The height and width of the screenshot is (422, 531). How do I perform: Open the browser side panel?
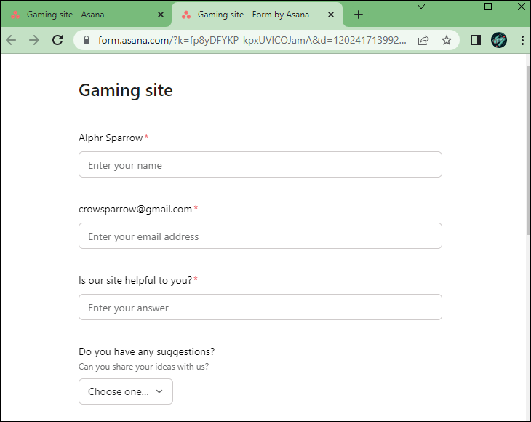pos(476,41)
